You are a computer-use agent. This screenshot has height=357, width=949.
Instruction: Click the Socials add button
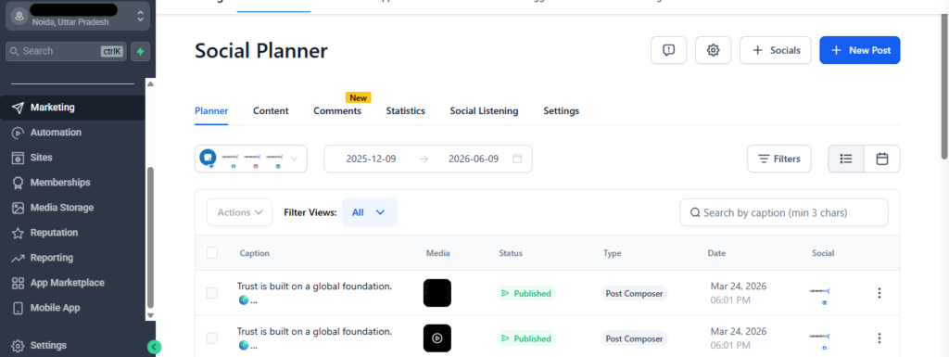point(776,50)
